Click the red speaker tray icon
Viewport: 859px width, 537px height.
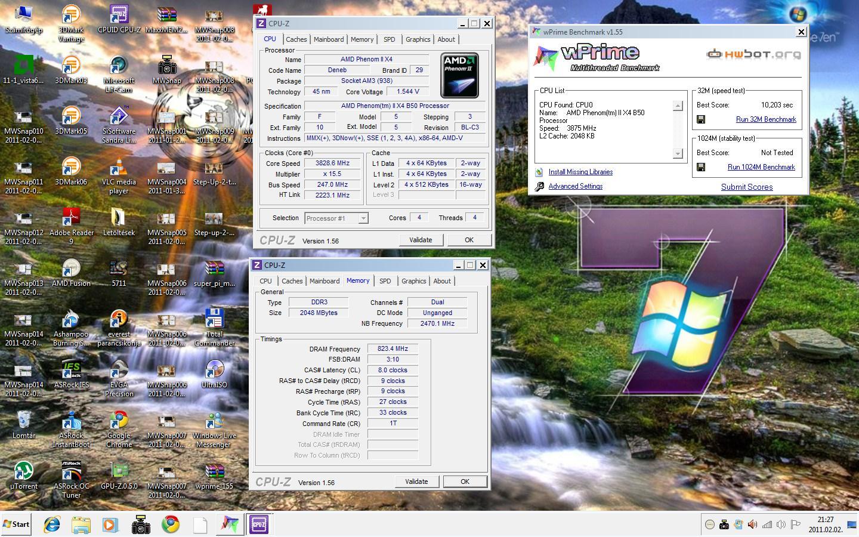pos(753,524)
